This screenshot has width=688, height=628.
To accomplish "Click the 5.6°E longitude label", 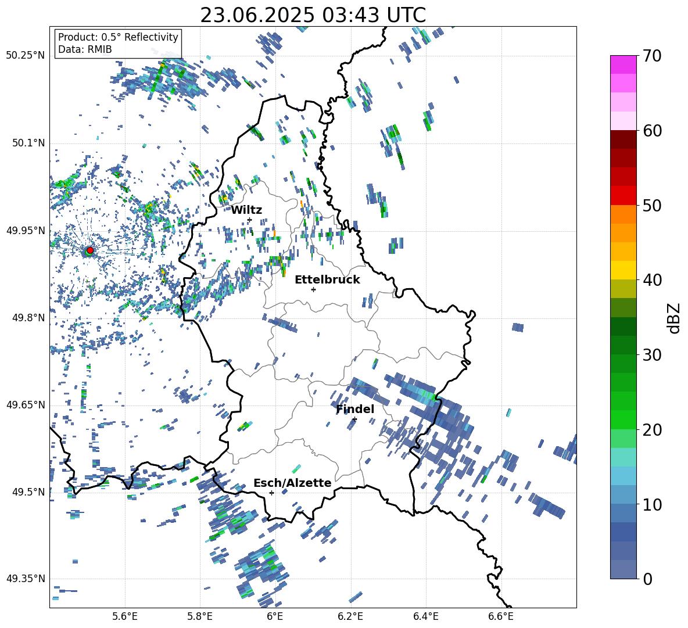I will (x=125, y=616).
